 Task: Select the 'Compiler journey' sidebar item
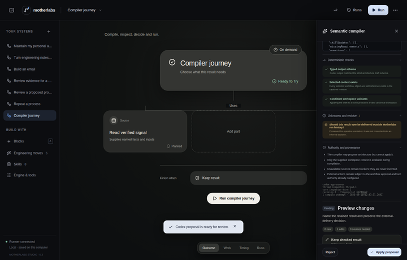click(29, 115)
